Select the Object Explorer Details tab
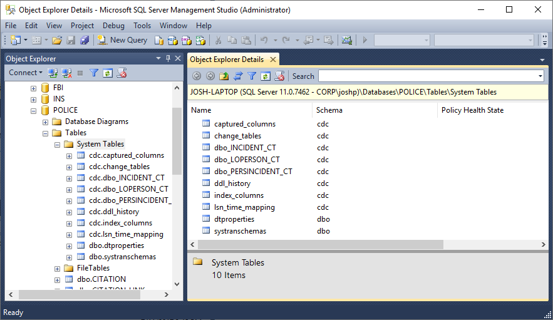Image resolution: width=553 pixels, height=320 pixels. point(227,59)
